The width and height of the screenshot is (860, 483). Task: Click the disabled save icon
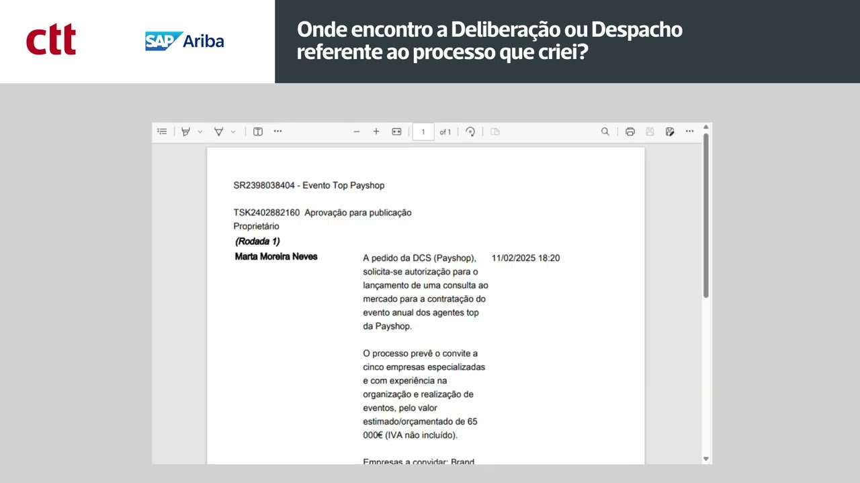pos(650,131)
